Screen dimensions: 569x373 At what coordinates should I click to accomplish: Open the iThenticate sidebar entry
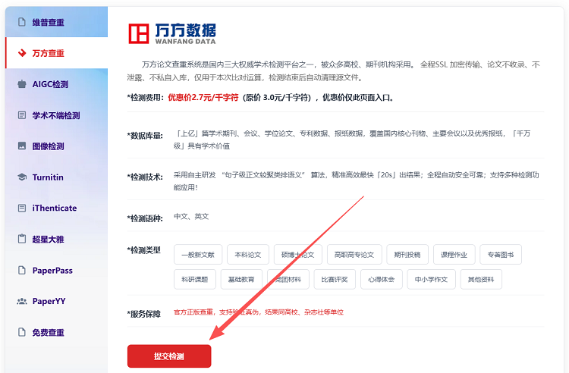tap(56, 208)
